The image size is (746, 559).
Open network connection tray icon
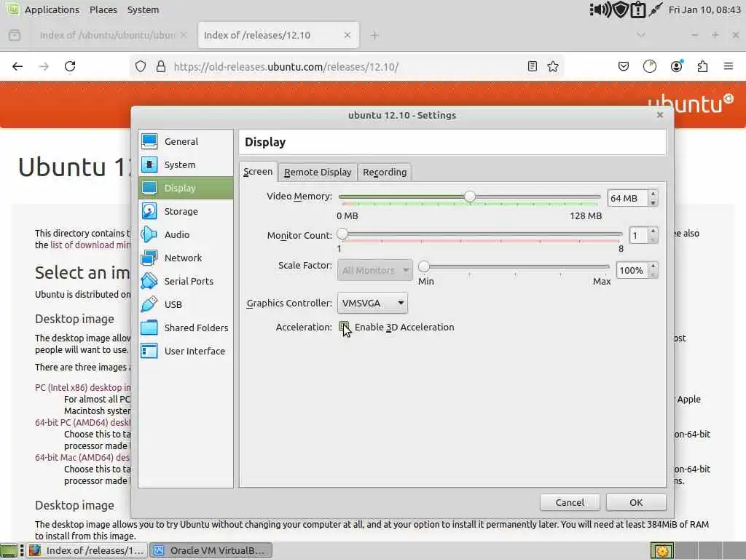(x=656, y=9)
